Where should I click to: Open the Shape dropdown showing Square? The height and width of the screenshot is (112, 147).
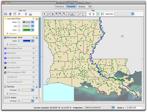point(28,22)
